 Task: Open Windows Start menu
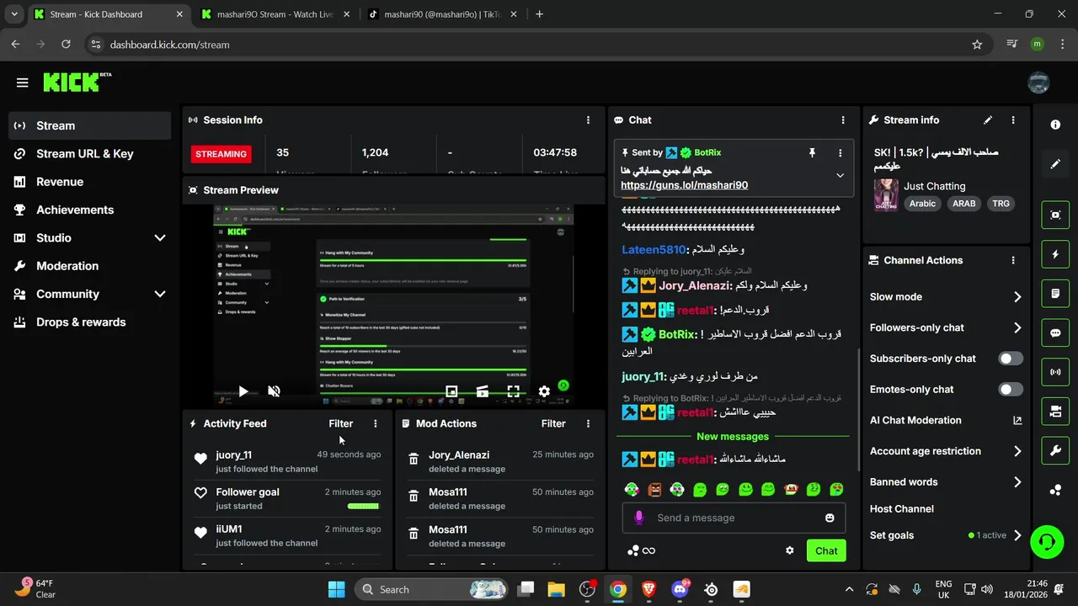point(336,589)
